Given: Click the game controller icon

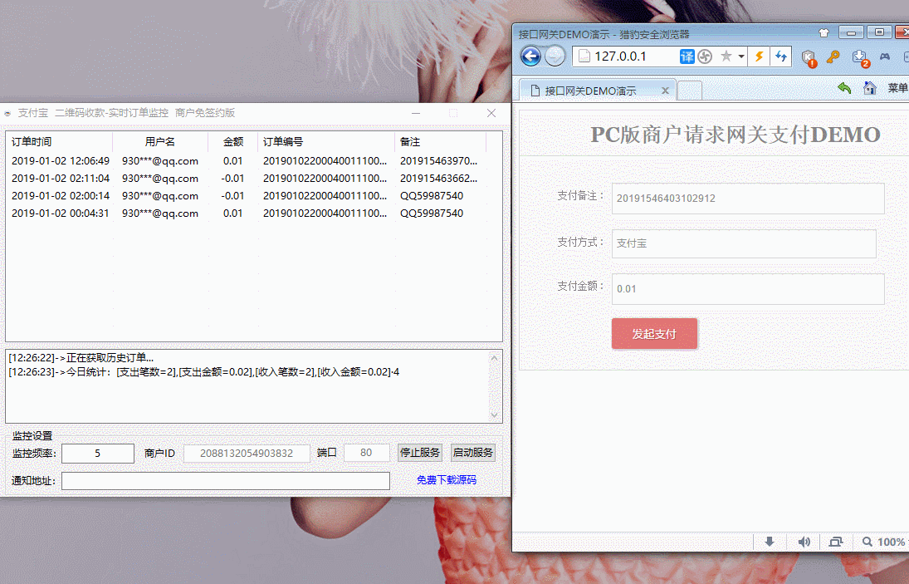Looking at the screenshot, I should click(x=885, y=56).
